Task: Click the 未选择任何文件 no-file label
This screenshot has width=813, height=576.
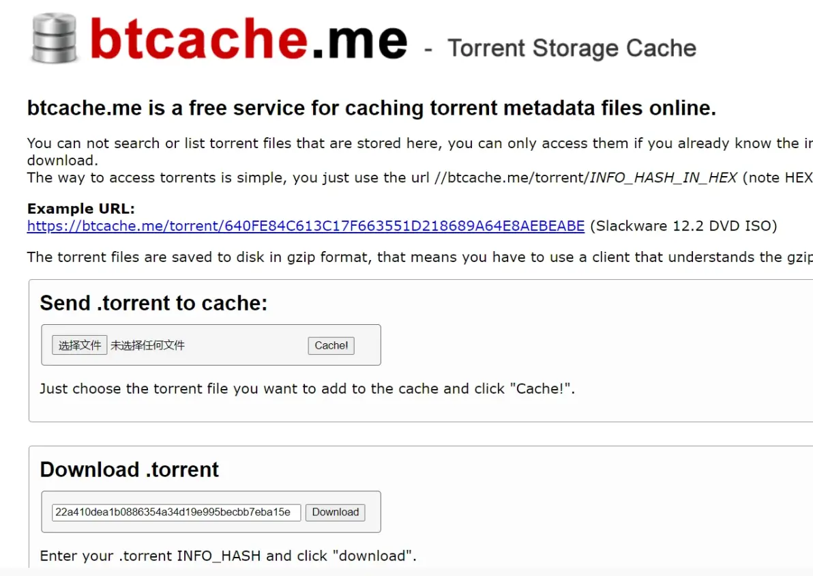Action: pos(148,345)
